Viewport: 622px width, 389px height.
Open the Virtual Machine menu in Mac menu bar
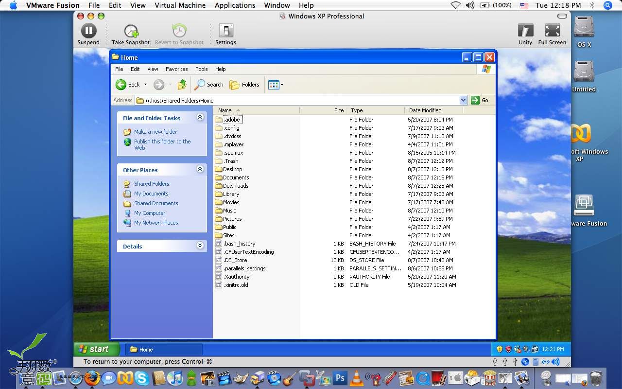click(180, 5)
